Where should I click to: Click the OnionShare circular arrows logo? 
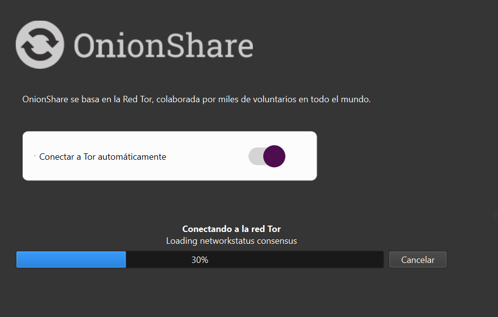(40, 44)
